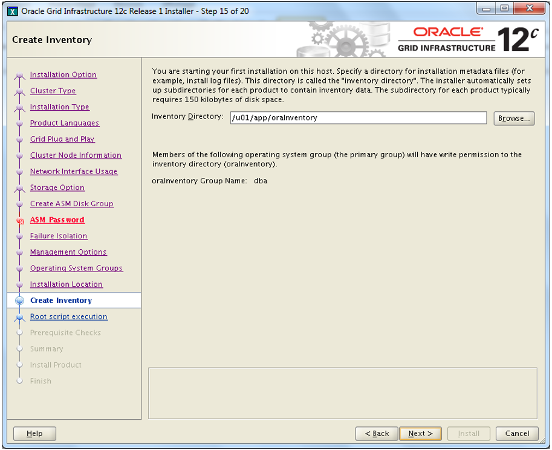The image size is (552, 450).
Task: Click the Storage Option step marker icon
Action: (x=20, y=188)
